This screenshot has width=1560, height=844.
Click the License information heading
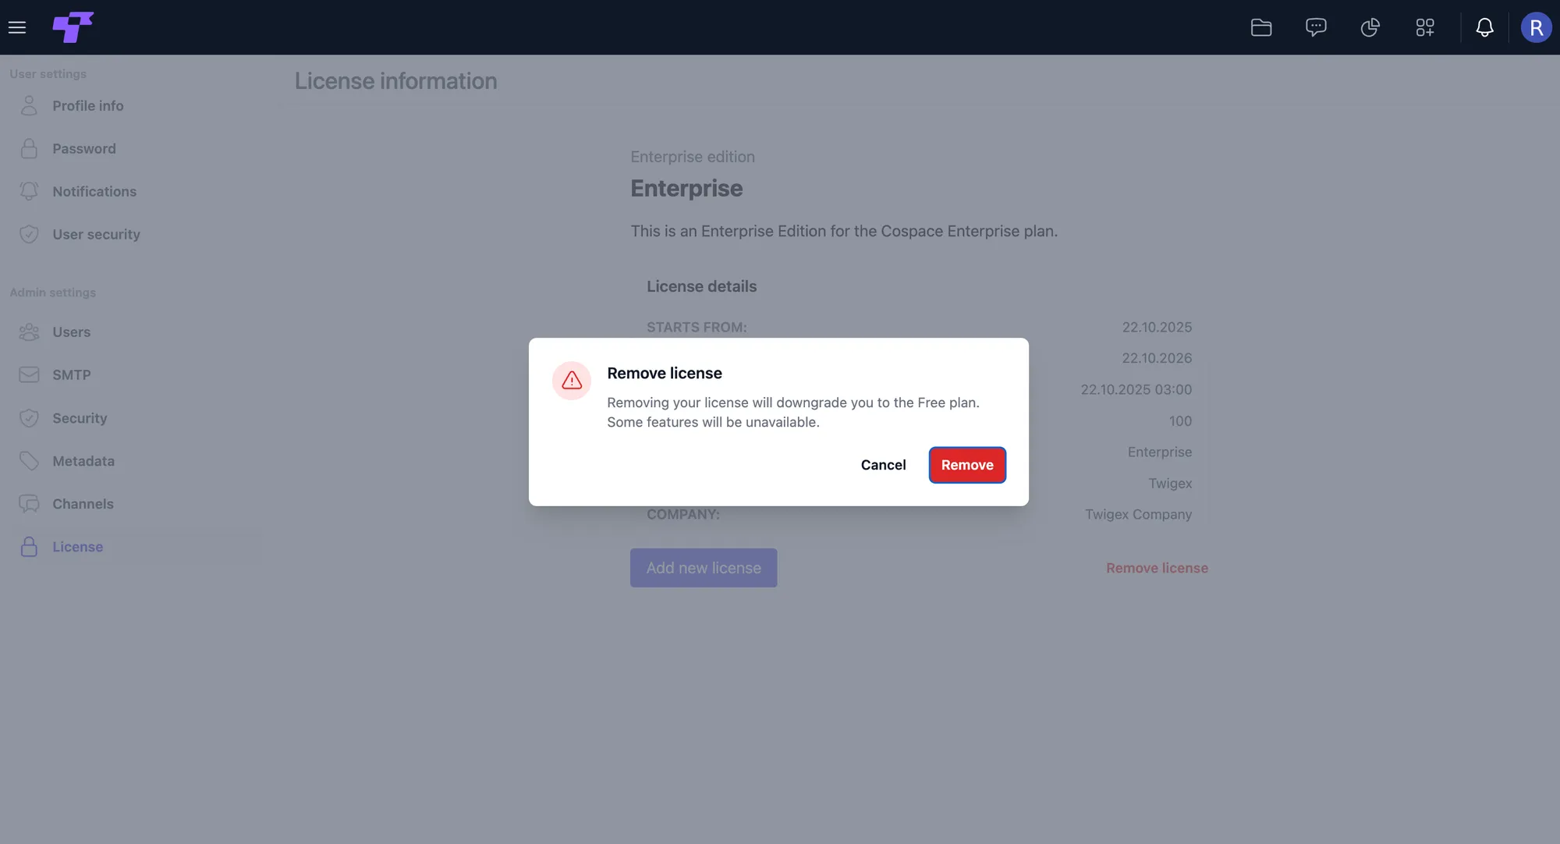coord(395,81)
